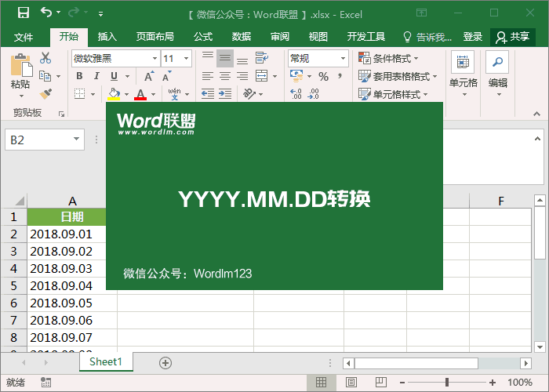
Task: Collapse the ribbon with the chevron
Action: (x=536, y=114)
